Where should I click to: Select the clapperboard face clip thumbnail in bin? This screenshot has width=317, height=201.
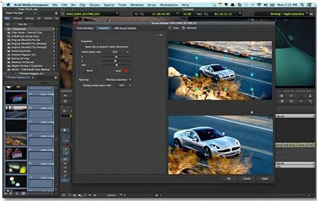16,154
